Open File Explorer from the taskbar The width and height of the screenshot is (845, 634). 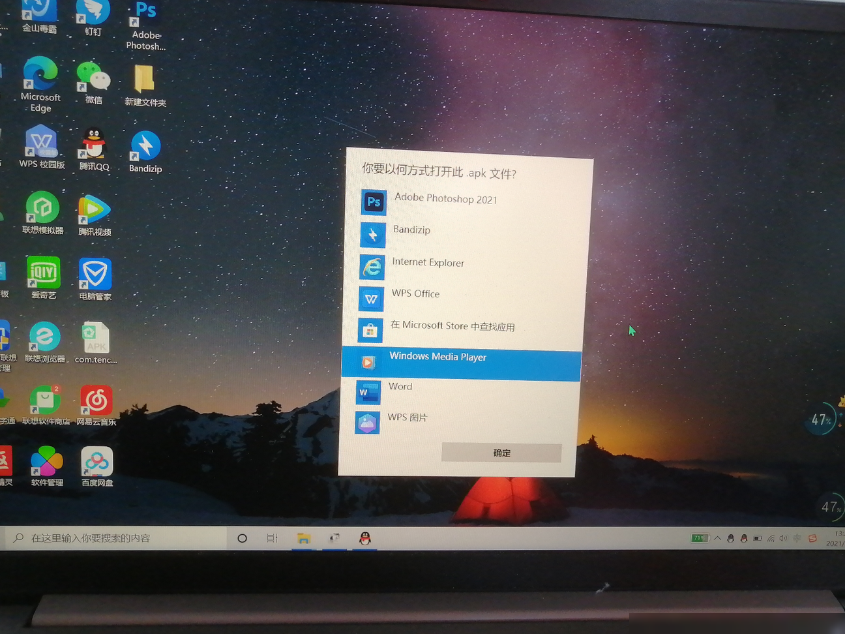click(303, 538)
